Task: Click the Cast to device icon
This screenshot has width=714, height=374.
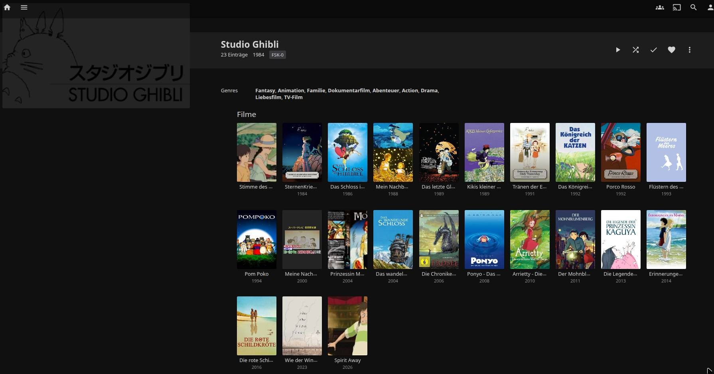Action: pos(677,7)
